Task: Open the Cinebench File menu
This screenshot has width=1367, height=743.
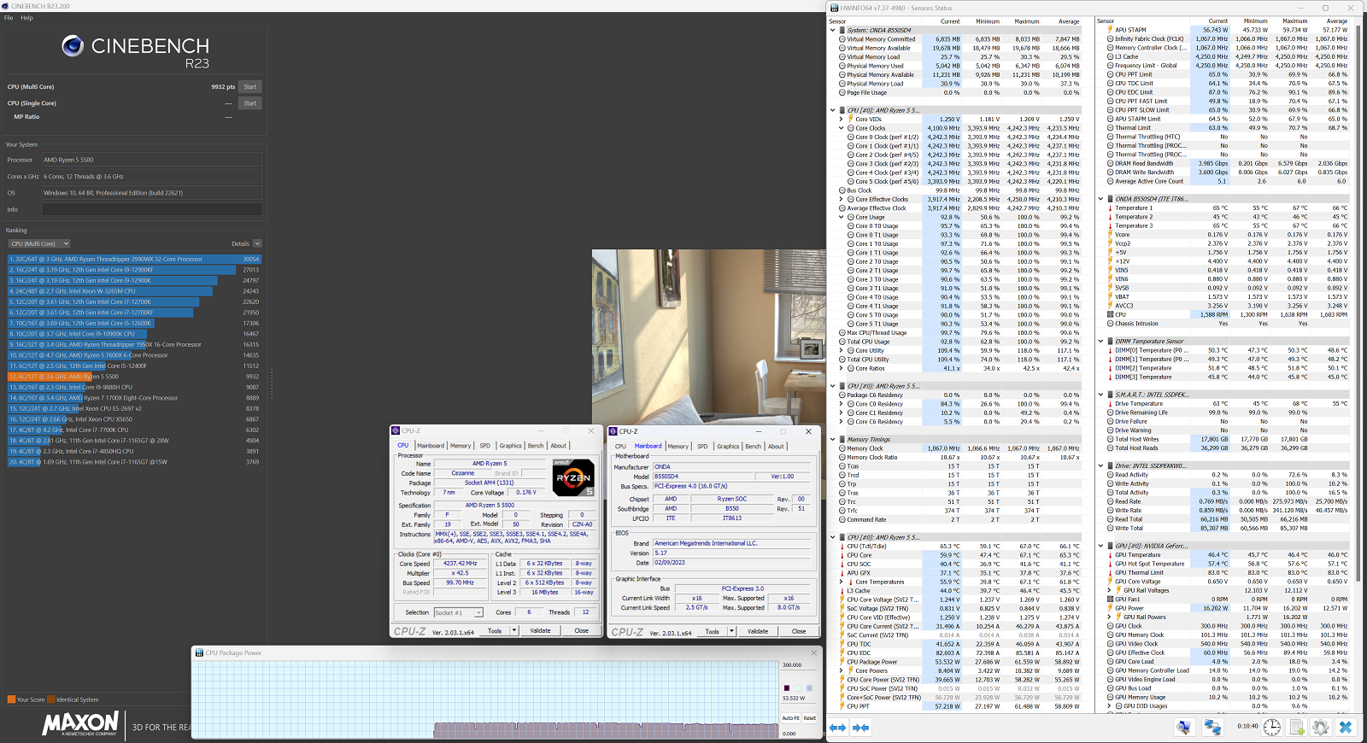Action: [x=9, y=18]
